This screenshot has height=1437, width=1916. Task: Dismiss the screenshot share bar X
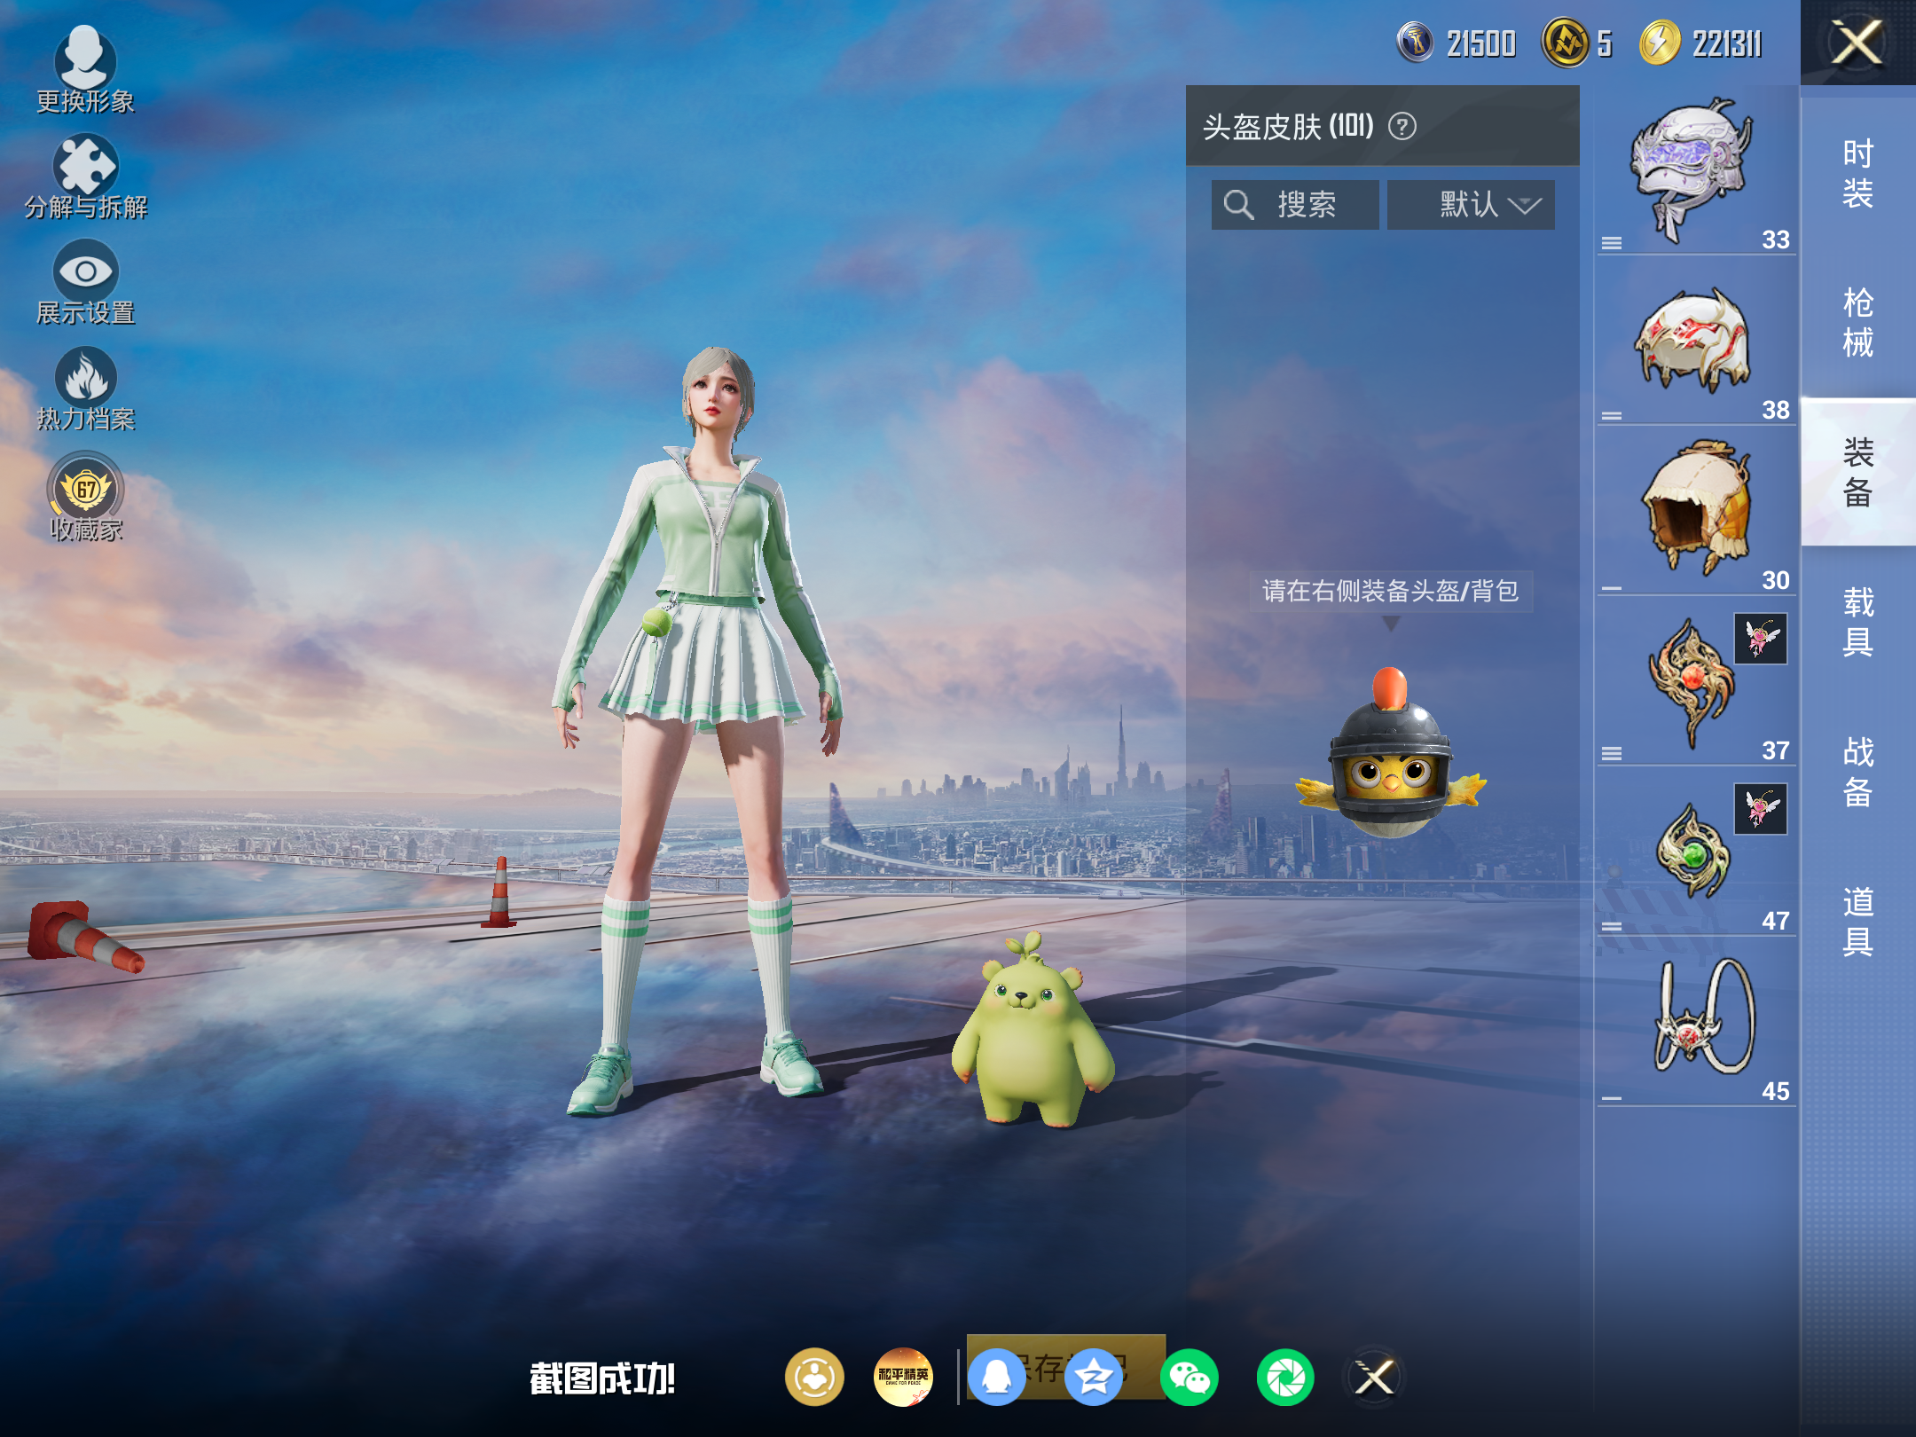(1376, 1378)
